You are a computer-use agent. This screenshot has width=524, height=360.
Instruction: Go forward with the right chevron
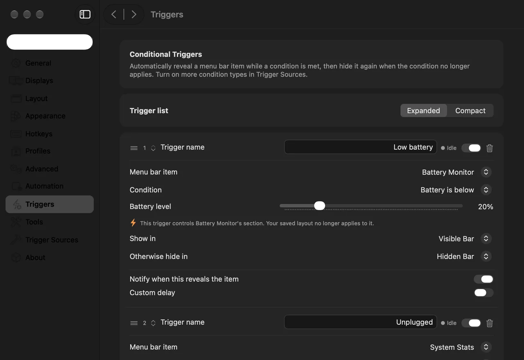click(134, 14)
